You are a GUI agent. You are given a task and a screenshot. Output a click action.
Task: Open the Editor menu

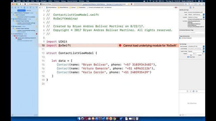(50, 1)
